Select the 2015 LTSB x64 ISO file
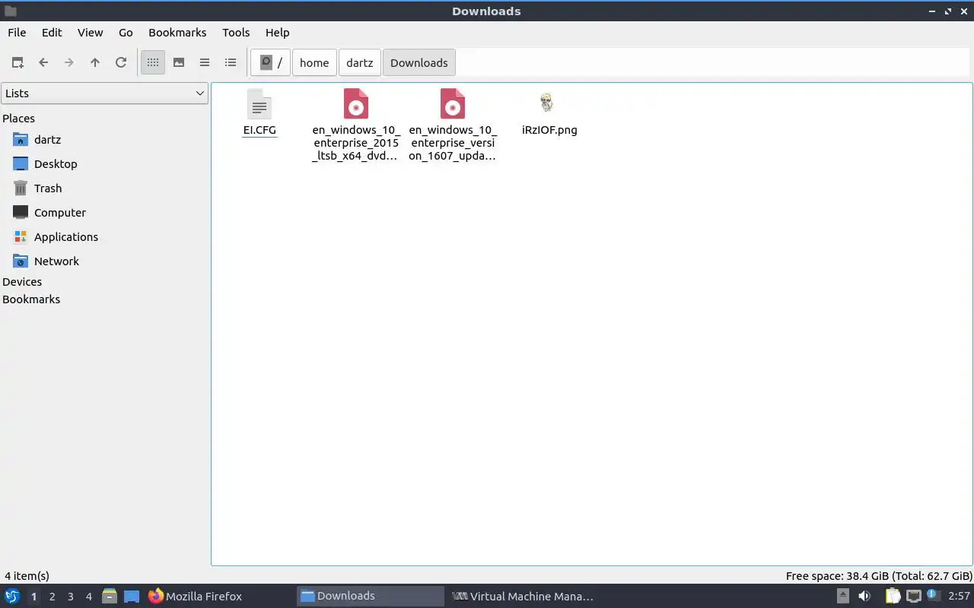The width and height of the screenshot is (974, 608). 356,103
